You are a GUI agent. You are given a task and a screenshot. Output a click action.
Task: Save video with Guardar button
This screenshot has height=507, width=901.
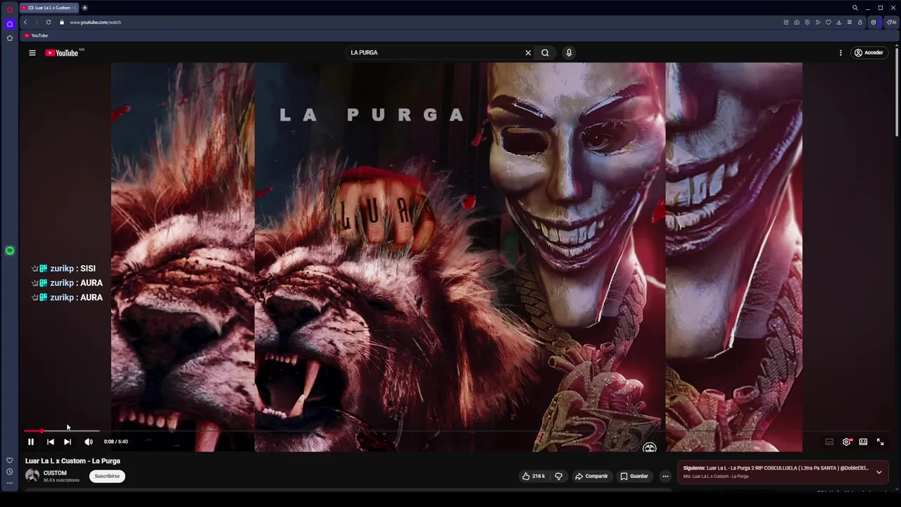(634, 476)
